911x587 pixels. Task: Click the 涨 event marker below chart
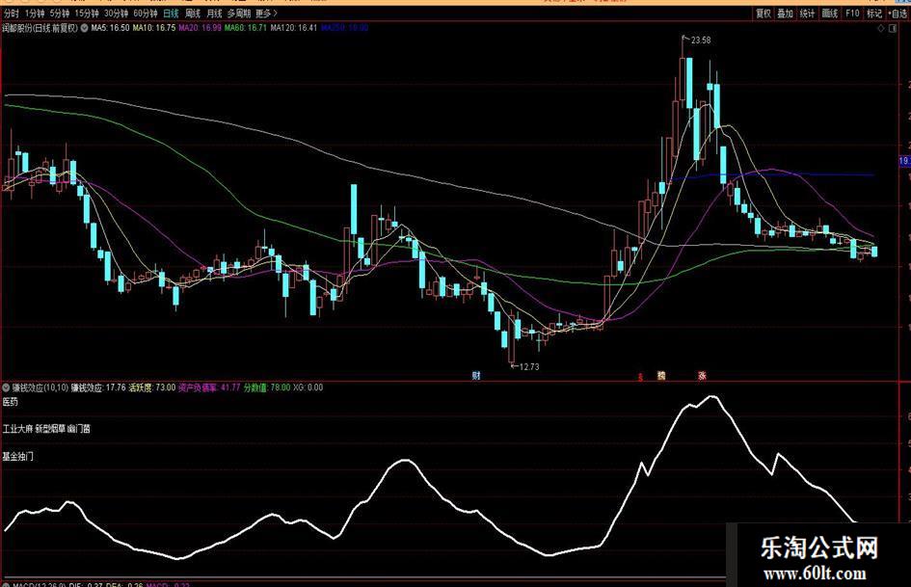[703, 376]
